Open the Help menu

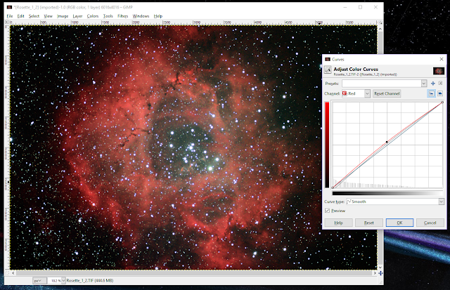(x=157, y=16)
